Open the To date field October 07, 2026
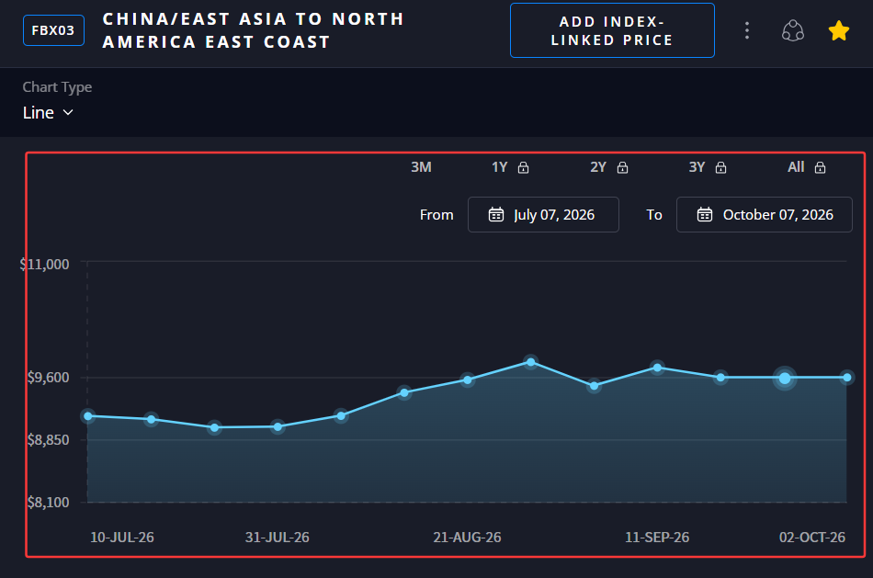 tap(765, 214)
